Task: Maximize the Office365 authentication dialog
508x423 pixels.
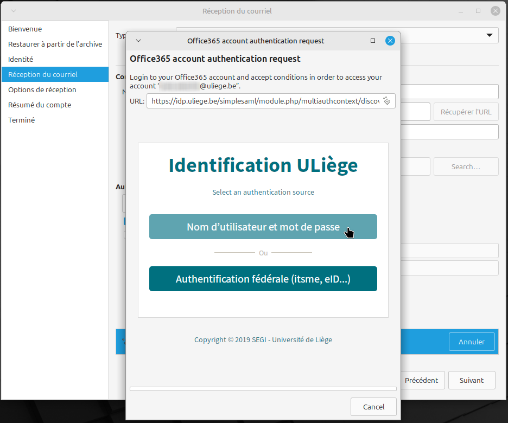Action: (x=373, y=41)
